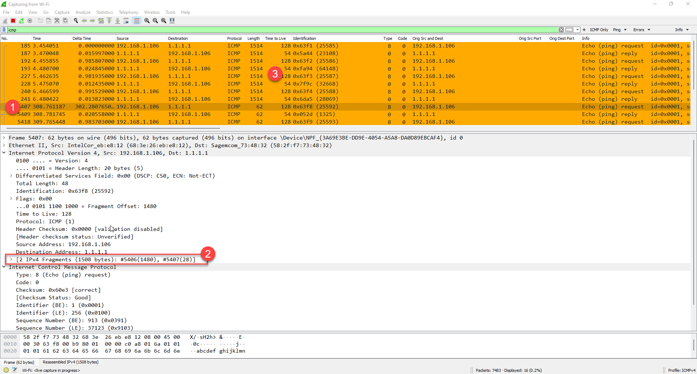The width and height of the screenshot is (697, 374).
Task: Expand the IPv4 Fragments tree entry
Action: coord(11,259)
